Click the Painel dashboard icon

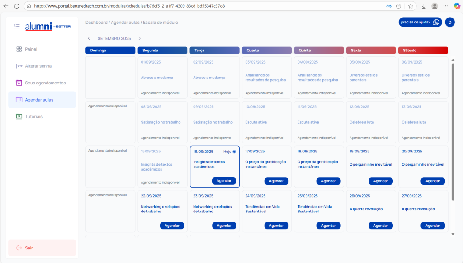point(19,49)
